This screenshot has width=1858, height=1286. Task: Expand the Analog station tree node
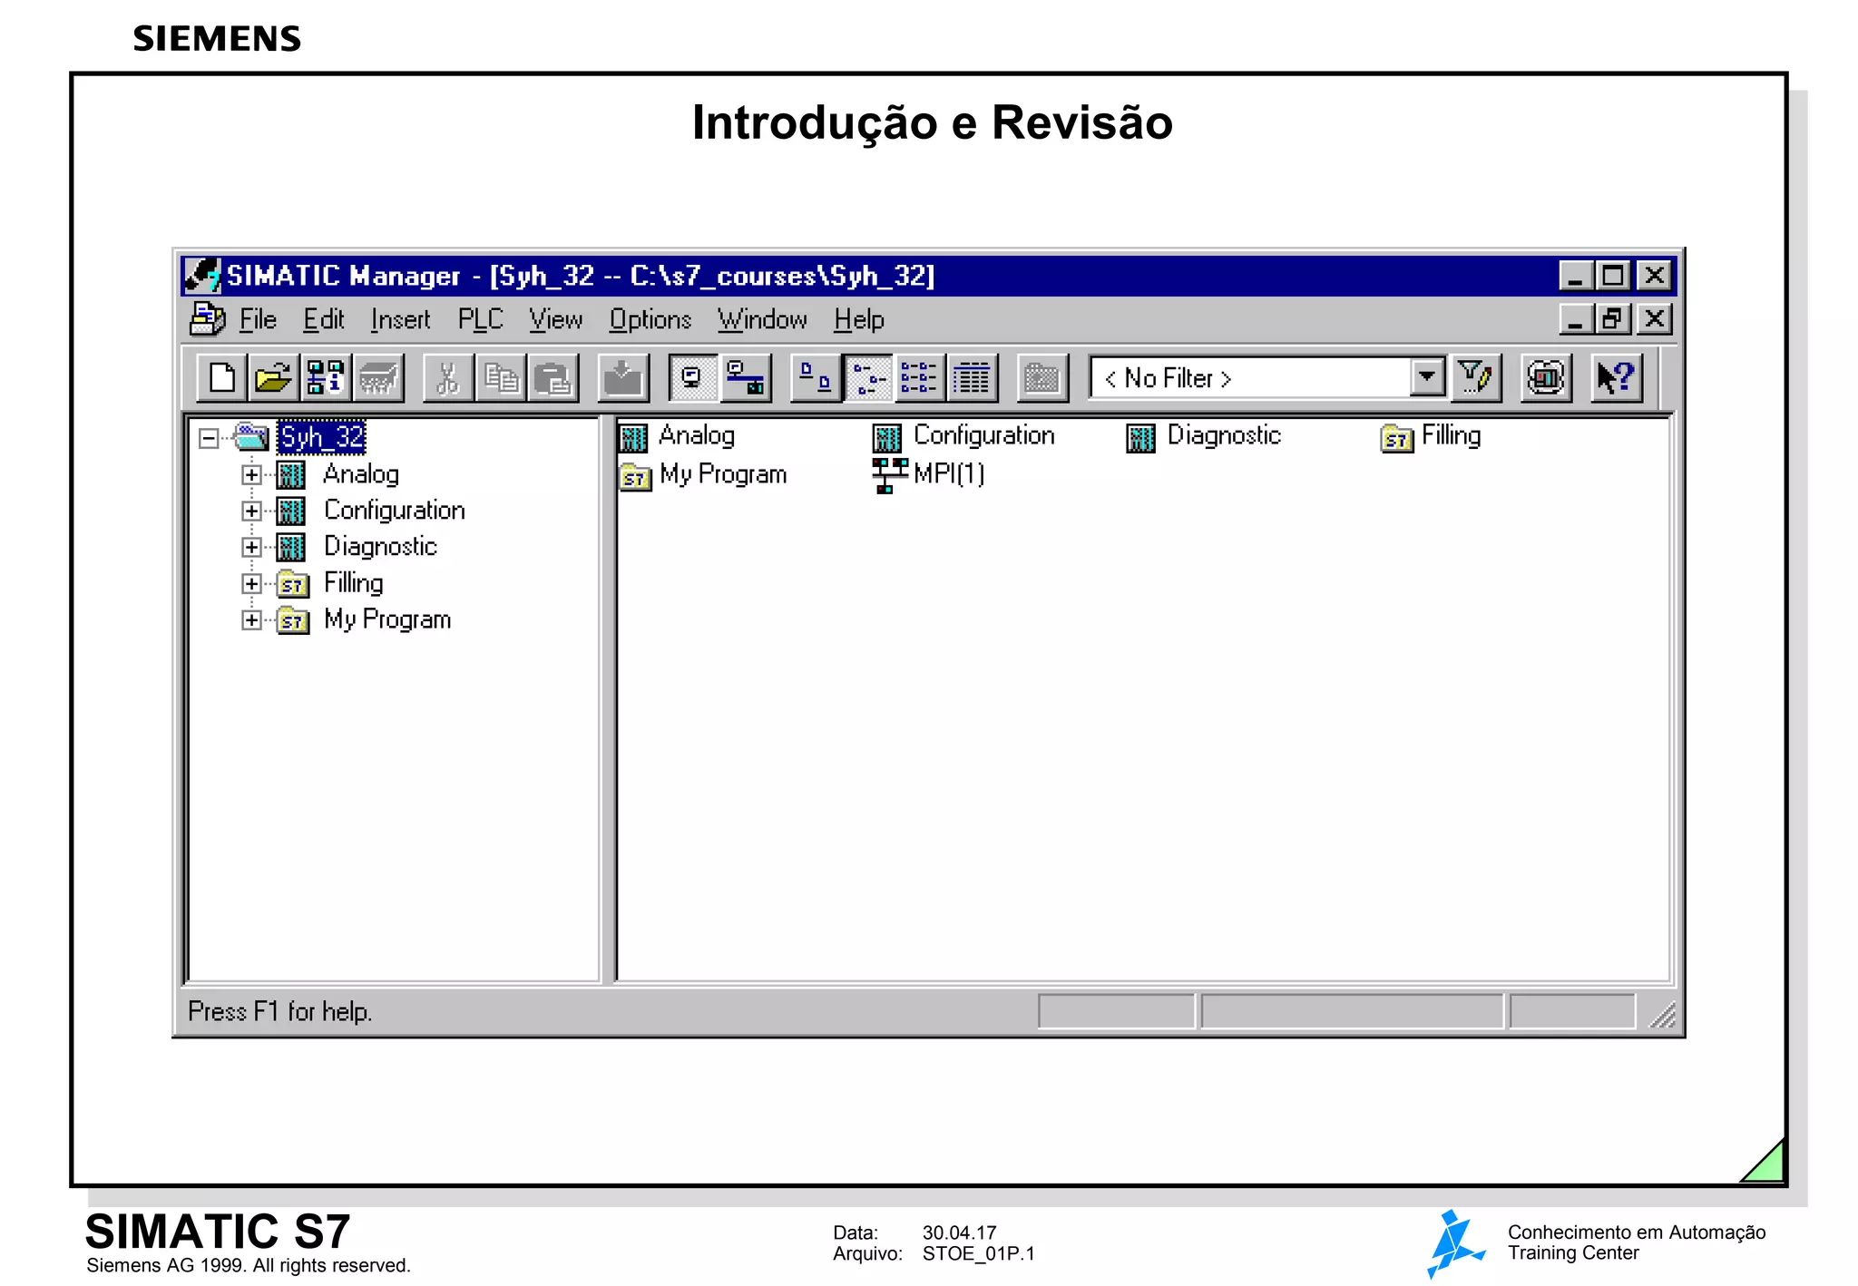251,474
